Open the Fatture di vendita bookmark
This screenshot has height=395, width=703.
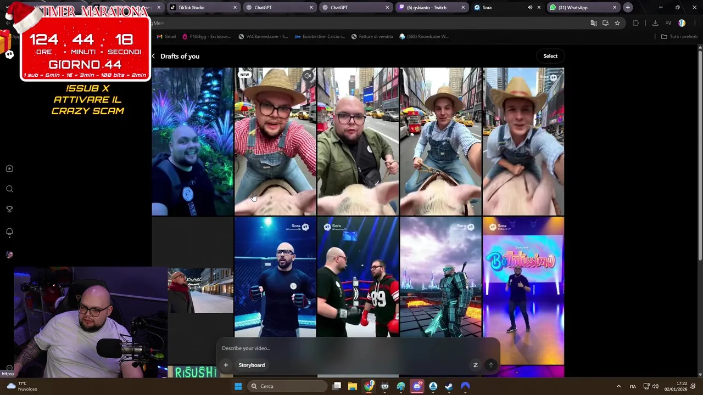(372, 37)
